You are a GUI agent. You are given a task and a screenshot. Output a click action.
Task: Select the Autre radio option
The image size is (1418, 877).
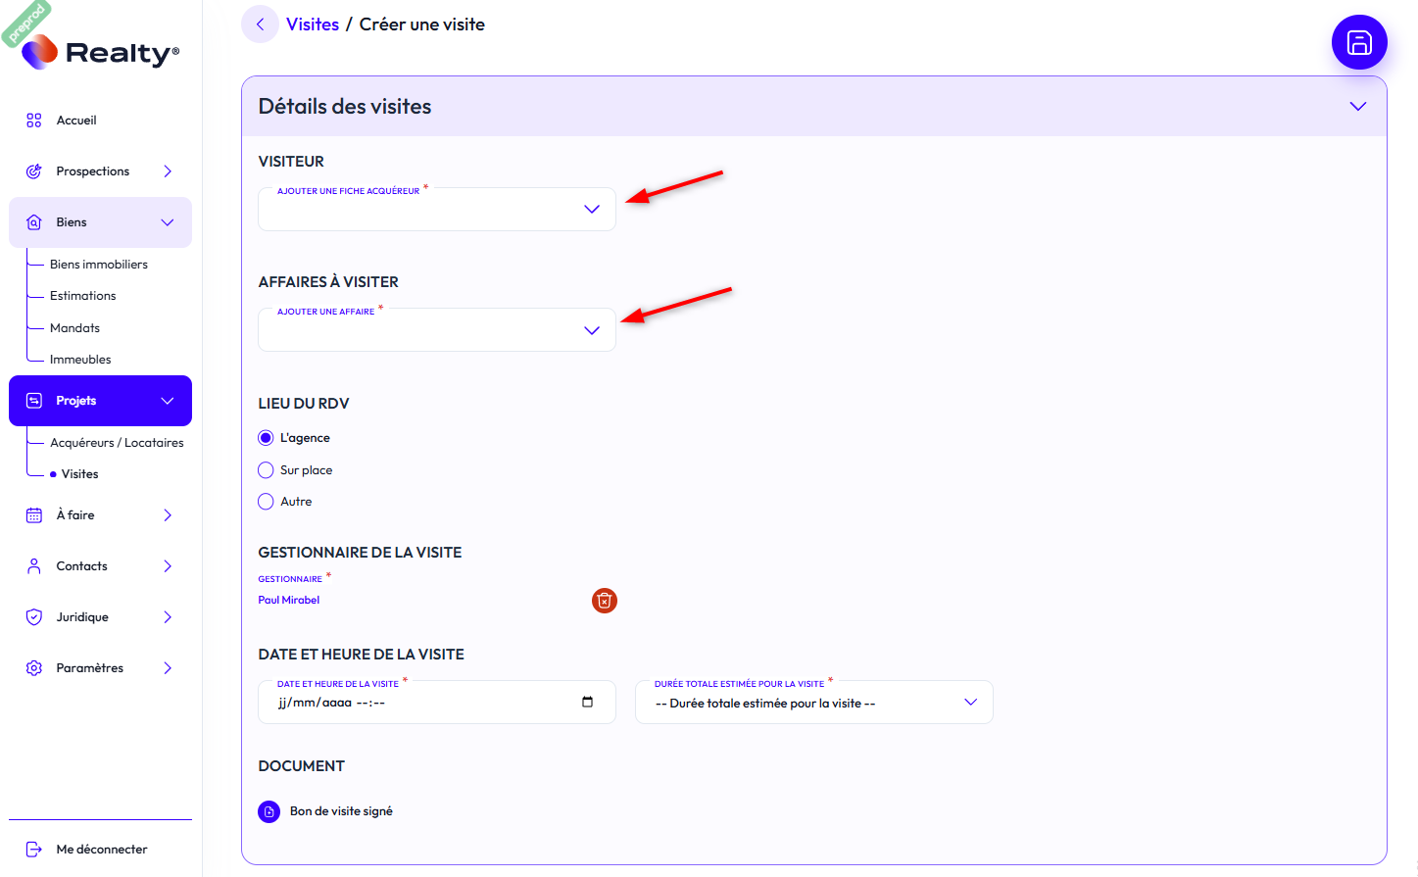pos(266,502)
